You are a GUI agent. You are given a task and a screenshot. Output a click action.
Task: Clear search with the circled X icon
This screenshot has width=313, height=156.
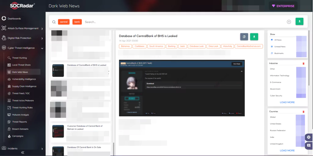[289, 22]
